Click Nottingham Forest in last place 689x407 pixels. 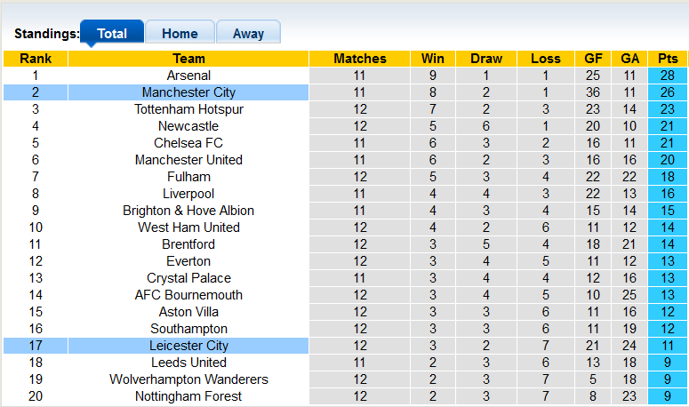[188, 396]
